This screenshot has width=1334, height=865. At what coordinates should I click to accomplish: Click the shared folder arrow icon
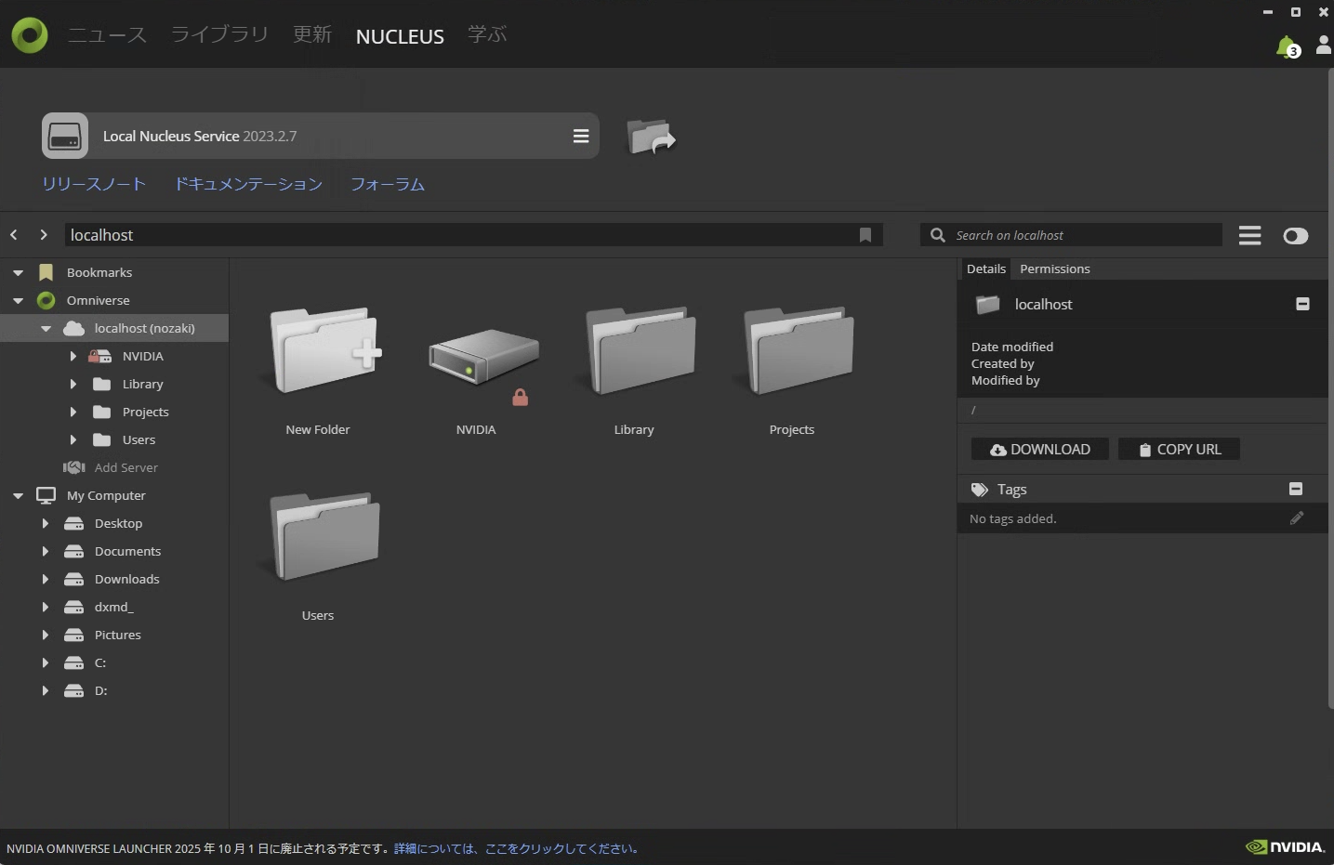[651, 137]
